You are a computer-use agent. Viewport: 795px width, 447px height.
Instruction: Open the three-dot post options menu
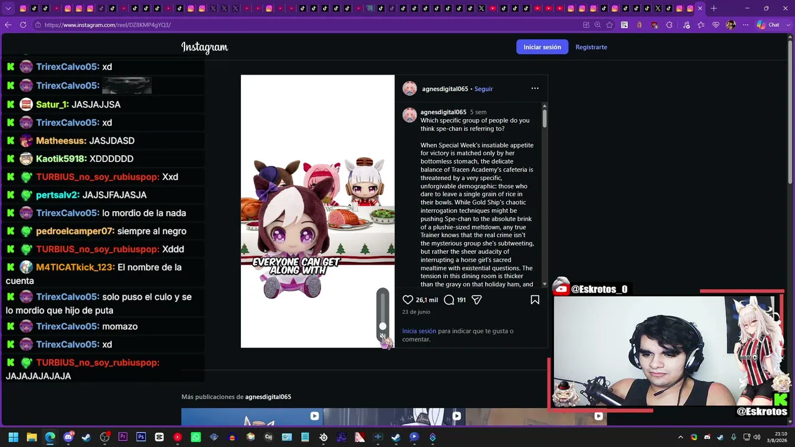click(x=535, y=88)
